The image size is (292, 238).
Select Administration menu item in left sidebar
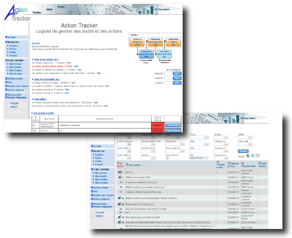(x=15, y=78)
